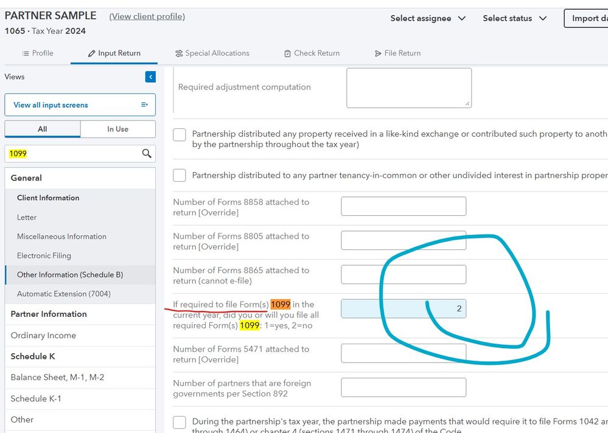Check the like-kind exchange property checkbox
This screenshot has width=608, height=433.
point(180,134)
